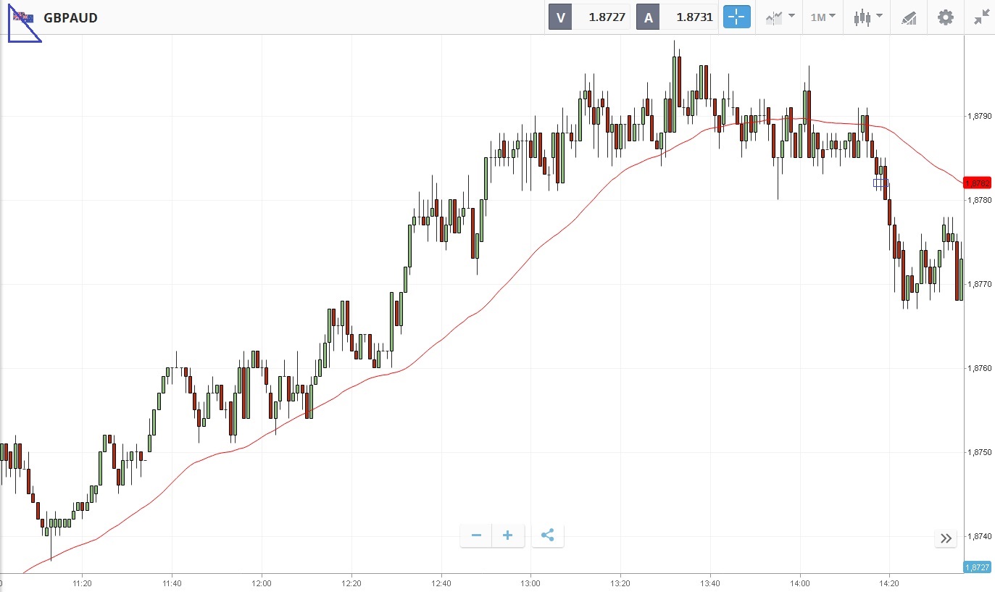Click the blue 1,8727 current price tag
This screenshot has height=592, width=995.
tap(978, 567)
